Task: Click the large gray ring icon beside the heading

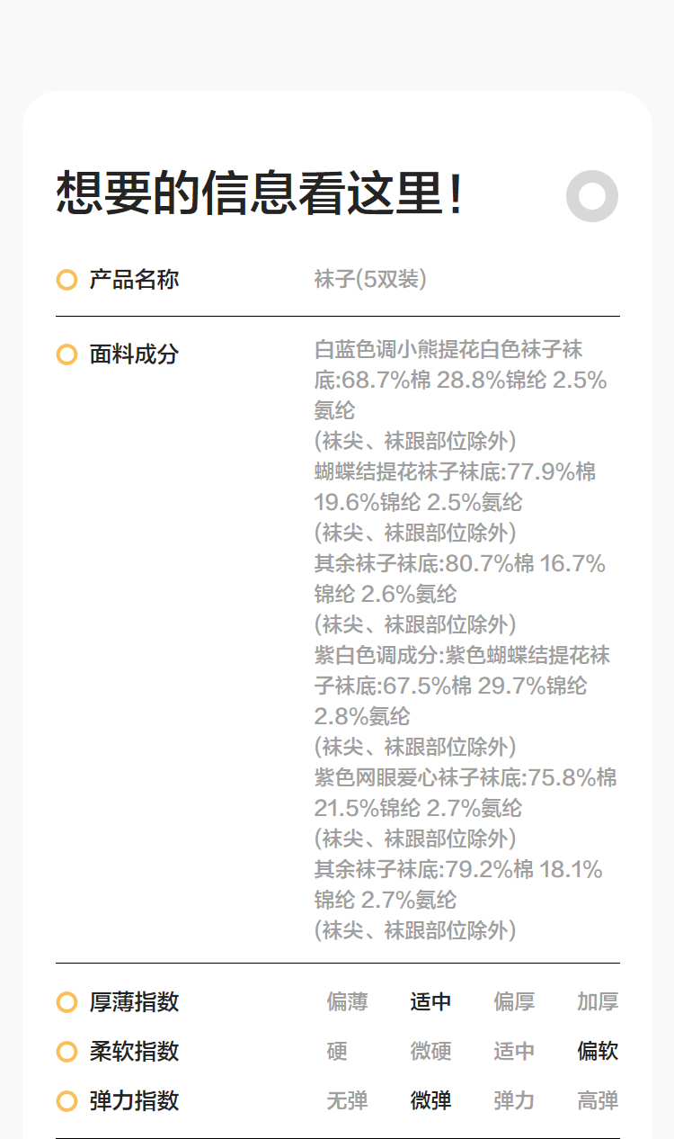Action: [592, 195]
